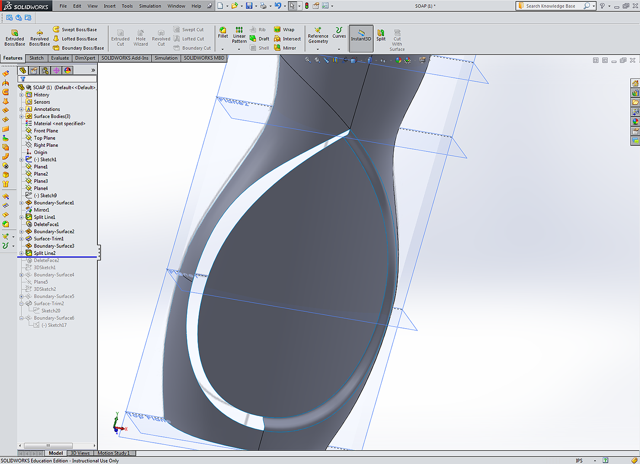The width and height of the screenshot is (640, 464).
Task: Toggle the Instant3D mode button
Action: pyautogui.click(x=361, y=35)
